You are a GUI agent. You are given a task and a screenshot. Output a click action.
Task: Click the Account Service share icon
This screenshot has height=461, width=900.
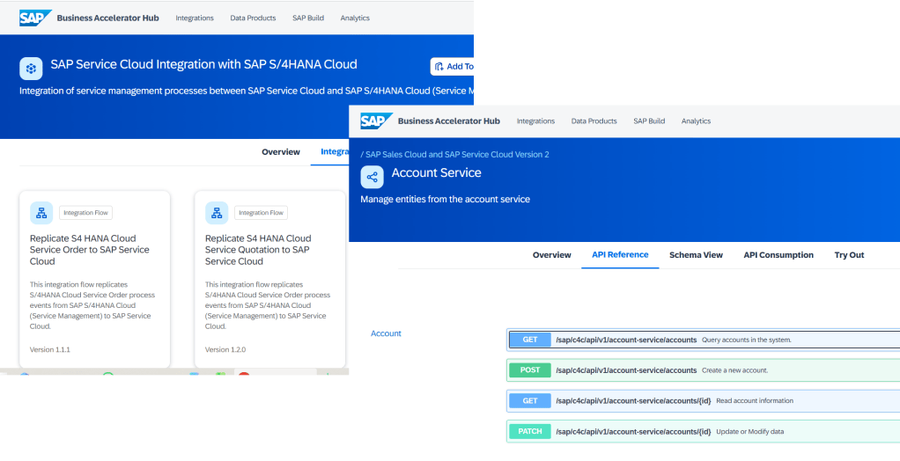tap(372, 177)
